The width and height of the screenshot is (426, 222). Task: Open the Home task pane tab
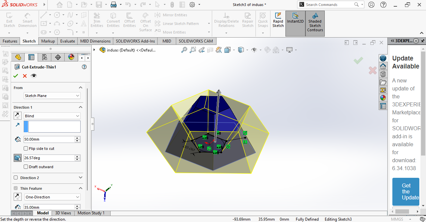[383, 66]
